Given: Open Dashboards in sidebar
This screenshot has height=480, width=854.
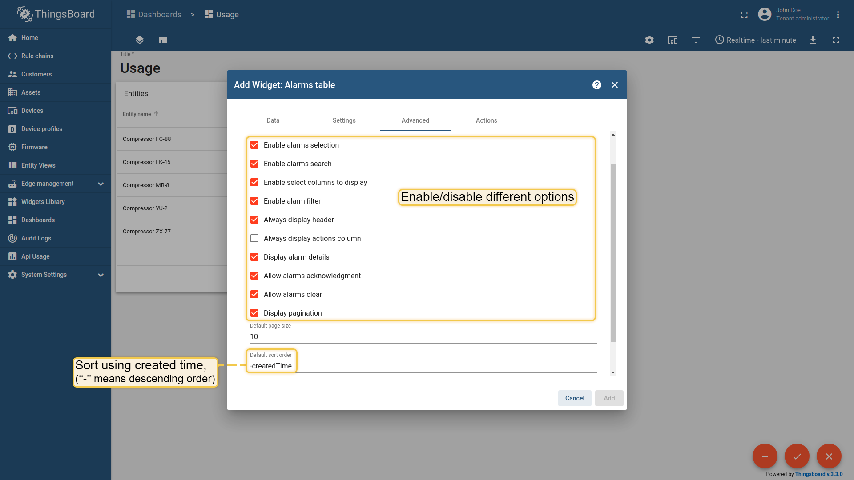Looking at the screenshot, I should click(x=55, y=220).
